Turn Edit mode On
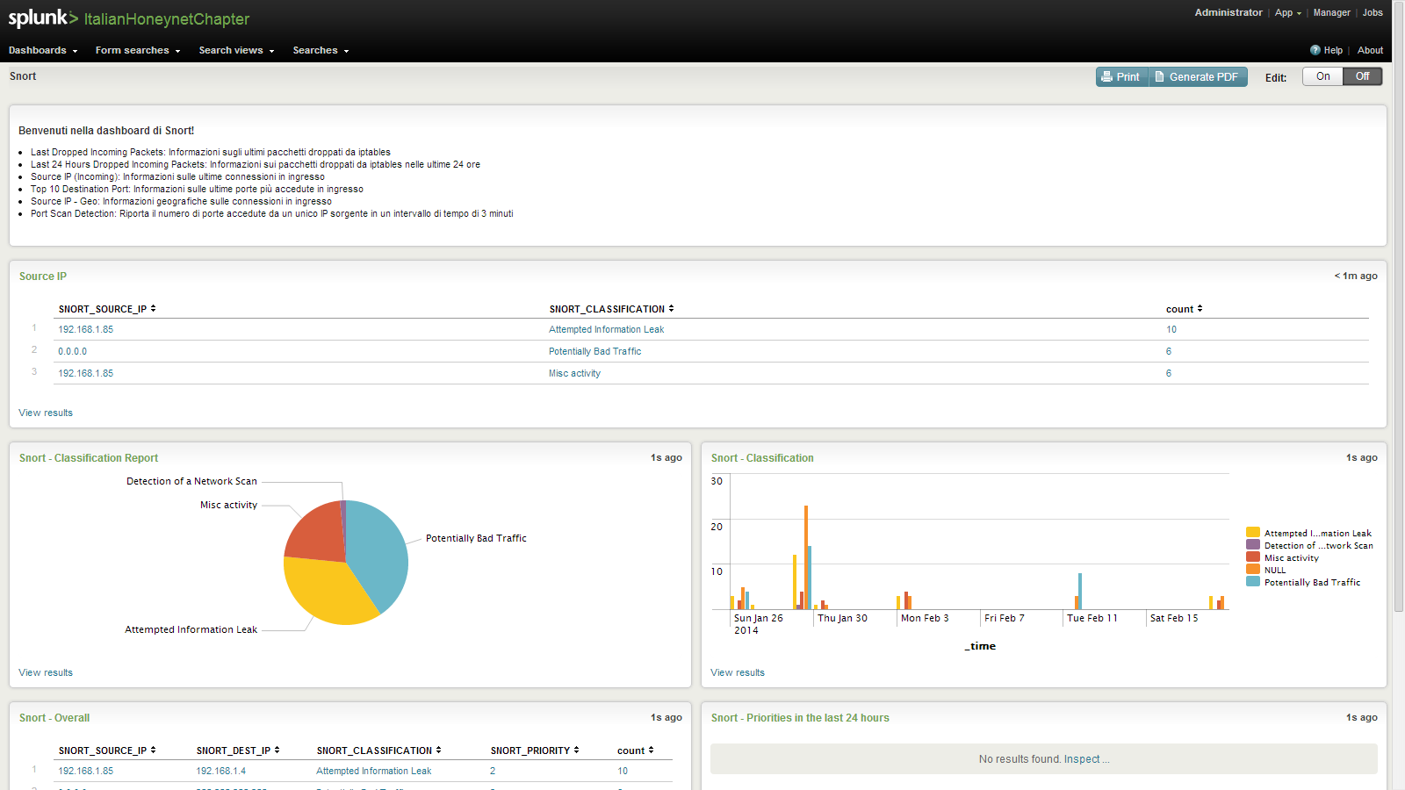The image size is (1405, 790). pos(1323,76)
